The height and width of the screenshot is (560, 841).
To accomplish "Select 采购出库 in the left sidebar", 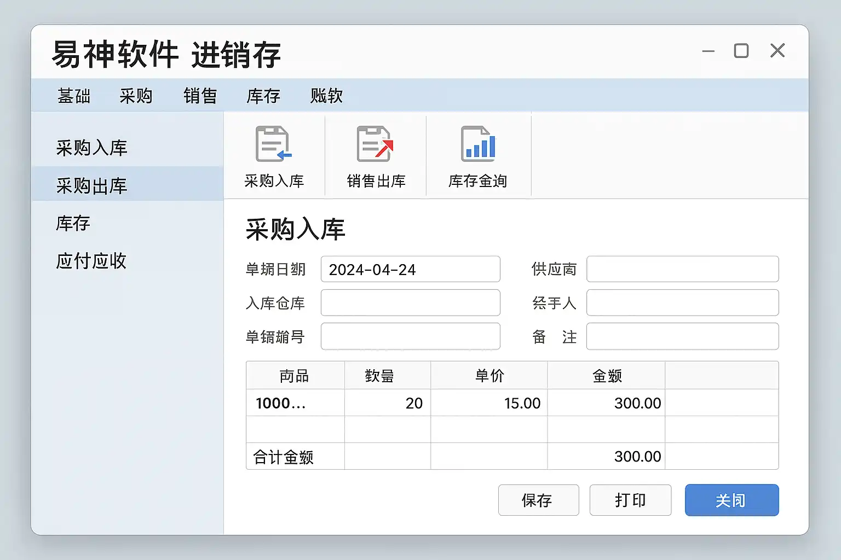I will (x=91, y=186).
